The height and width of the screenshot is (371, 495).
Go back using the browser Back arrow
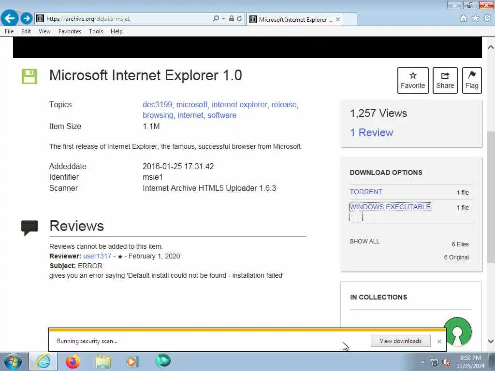click(10, 18)
